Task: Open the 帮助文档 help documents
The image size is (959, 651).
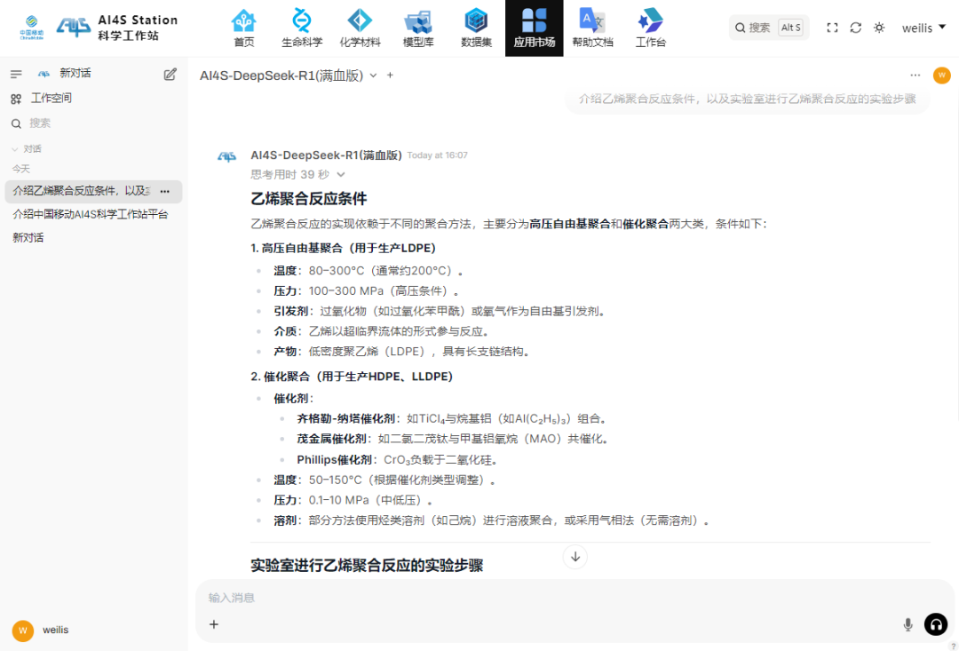Action: pyautogui.click(x=592, y=28)
